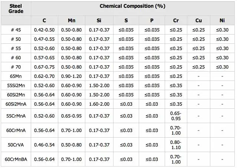The width and height of the screenshot is (237, 168).
Task: Select the 55Si2Mn grade cell
Action: (16, 86)
